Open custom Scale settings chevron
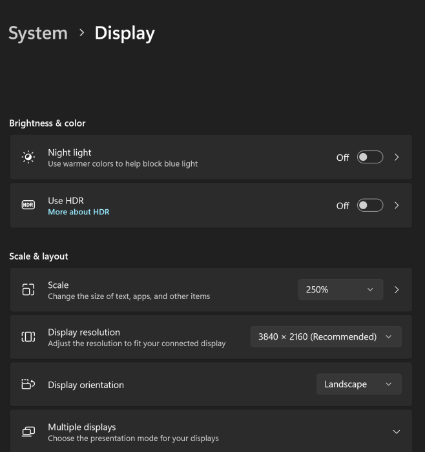This screenshot has width=425, height=452. tap(397, 289)
